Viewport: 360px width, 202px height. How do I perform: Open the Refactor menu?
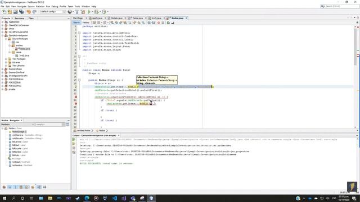click(x=40, y=6)
